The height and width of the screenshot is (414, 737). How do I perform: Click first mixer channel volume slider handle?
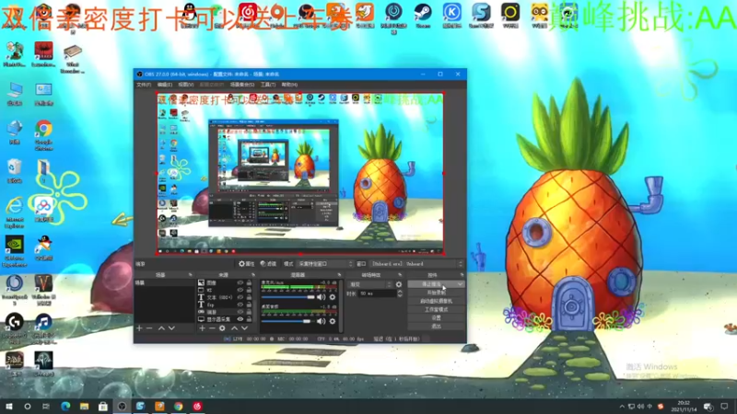click(x=310, y=297)
